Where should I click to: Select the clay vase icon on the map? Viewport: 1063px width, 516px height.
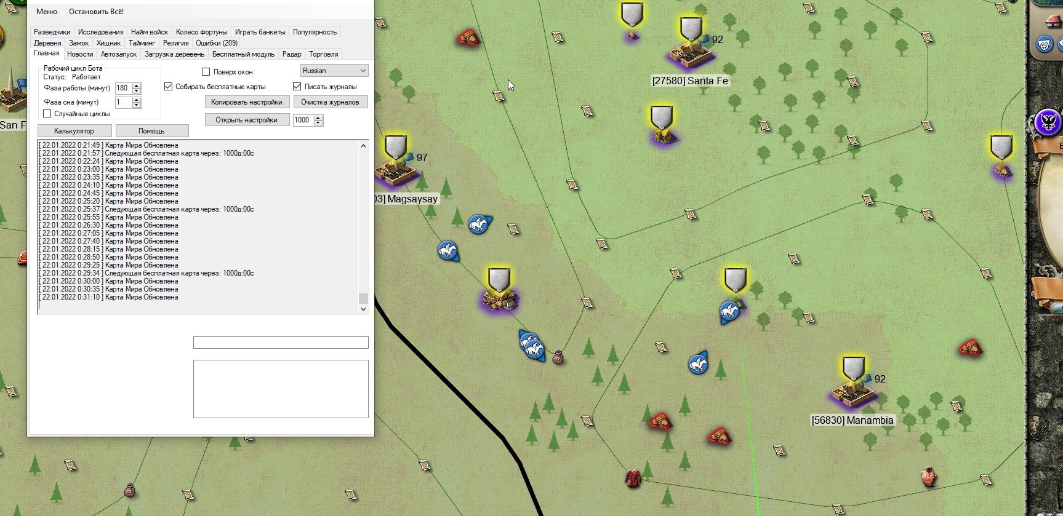pyautogui.click(x=928, y=477)
